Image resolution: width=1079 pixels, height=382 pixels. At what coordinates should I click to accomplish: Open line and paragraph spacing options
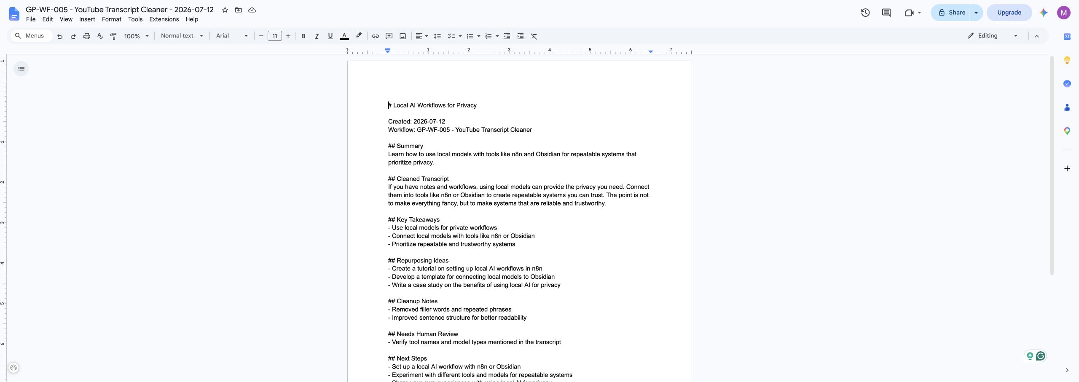(438, 36)
